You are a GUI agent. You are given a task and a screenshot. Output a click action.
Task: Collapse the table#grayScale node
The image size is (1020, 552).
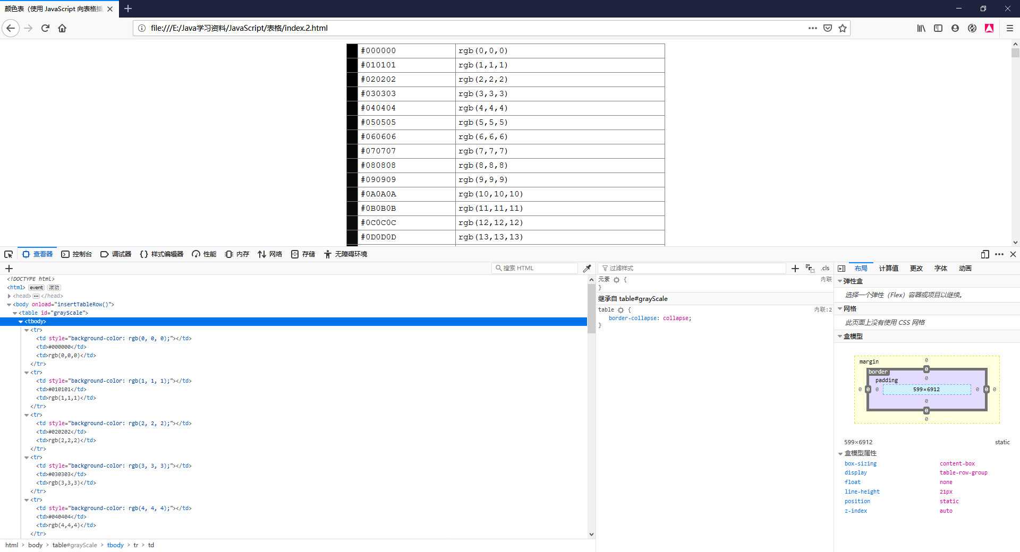15,313
